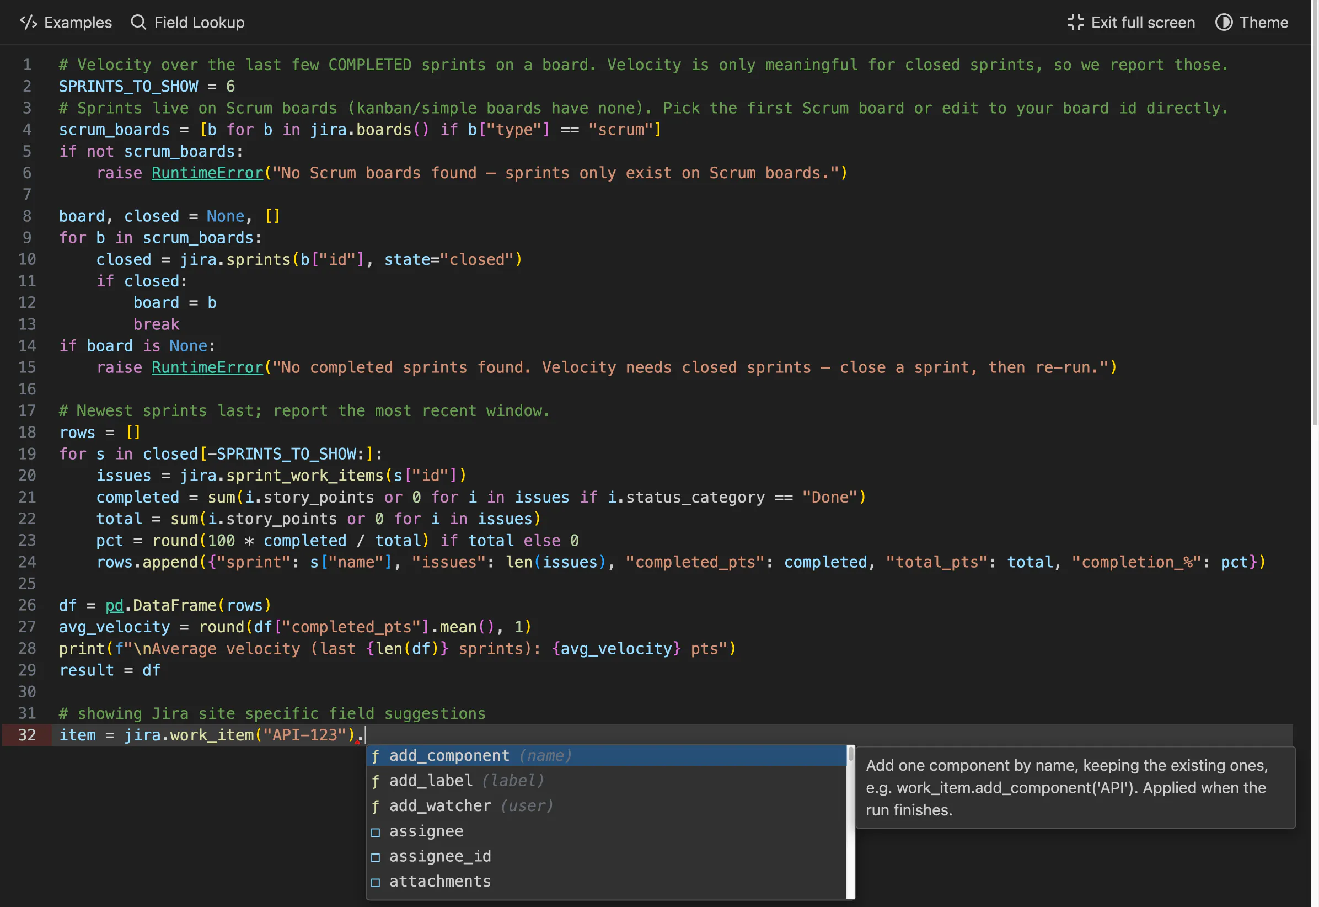The width and height of the screenshot is (1319, 907).
Task: Click the RuntimeError link on line 15
Action: [207, 367]
